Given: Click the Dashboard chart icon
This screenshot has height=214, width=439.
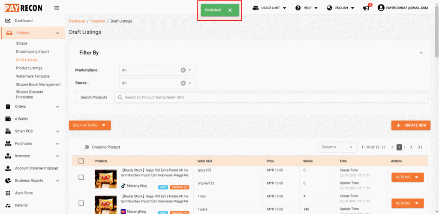Looking at the screenshot, I should pos(8,21).
